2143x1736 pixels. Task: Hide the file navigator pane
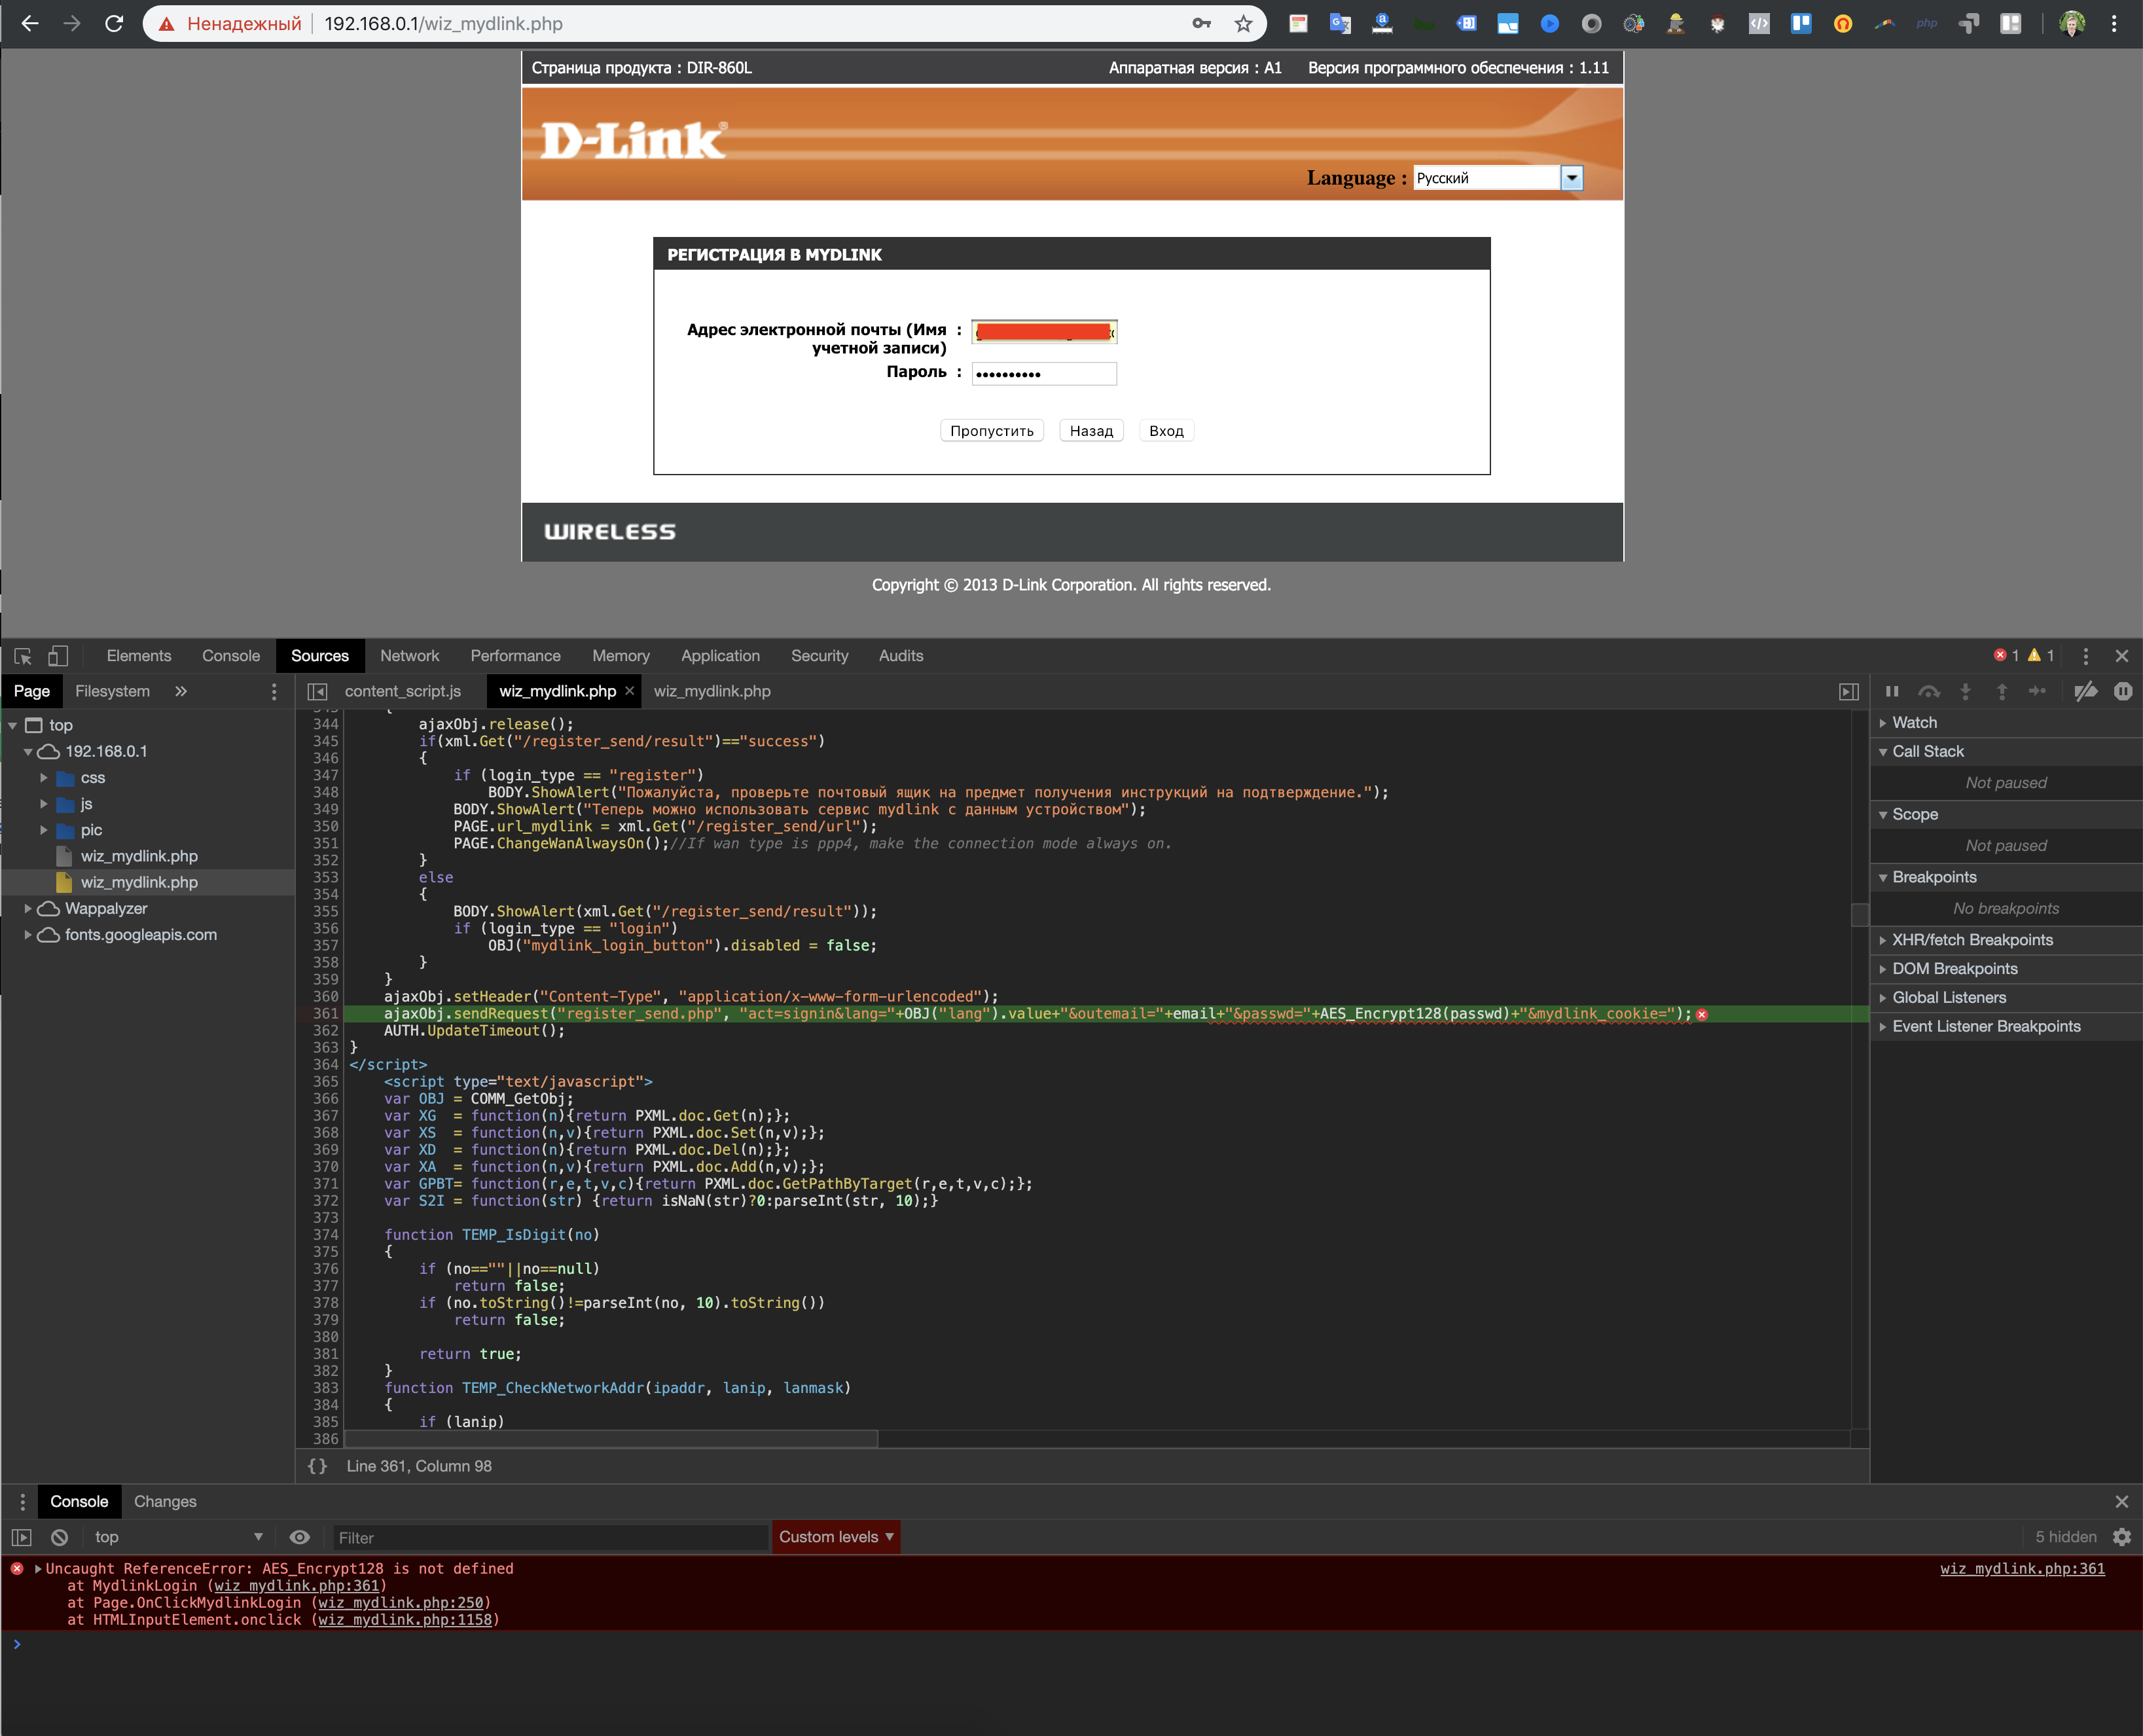click(317, 691)
